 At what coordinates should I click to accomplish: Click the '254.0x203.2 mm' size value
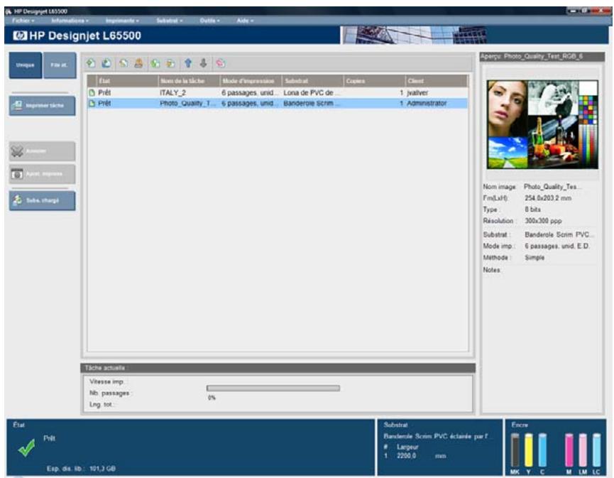click(548, 198)
